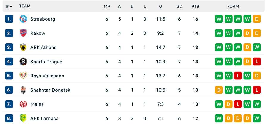268x124 pixels.
Task: Sort standings by GD column header
Action: [179, 6]
